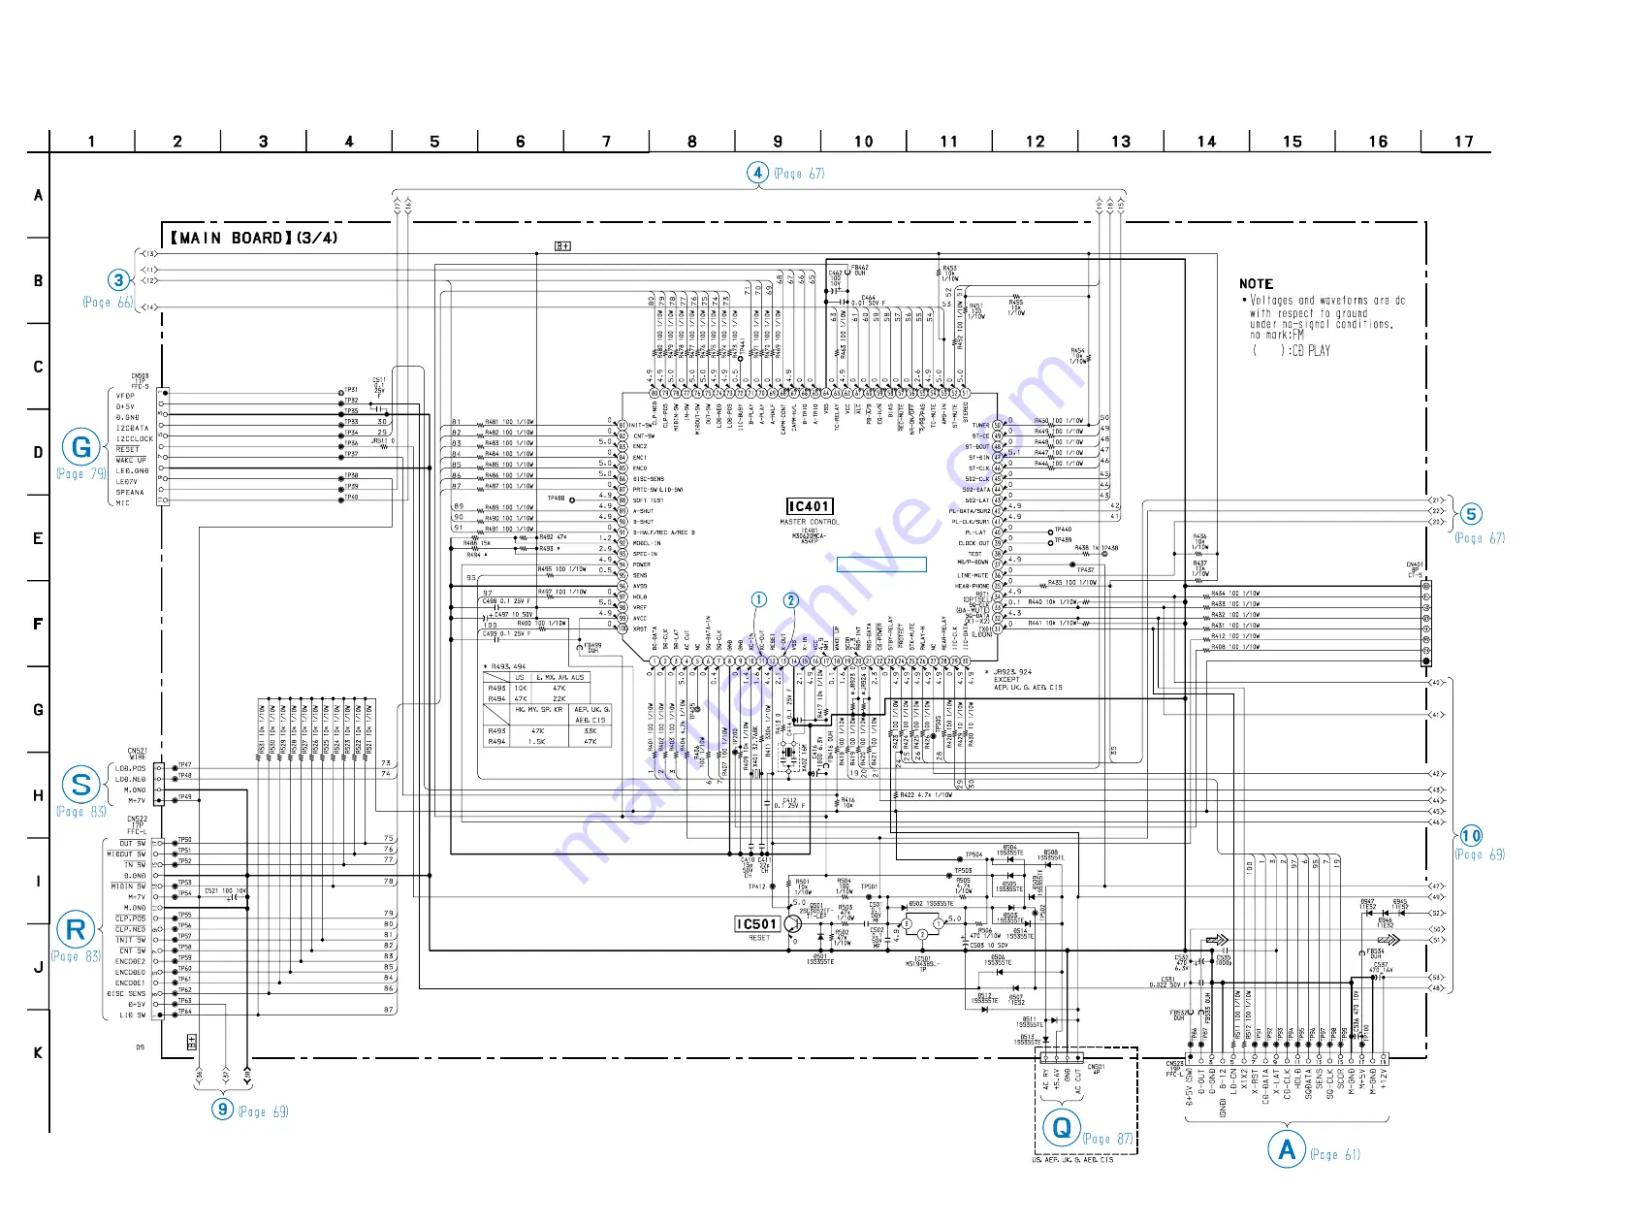Click the circled 4 connector marker

pos(757,173)
